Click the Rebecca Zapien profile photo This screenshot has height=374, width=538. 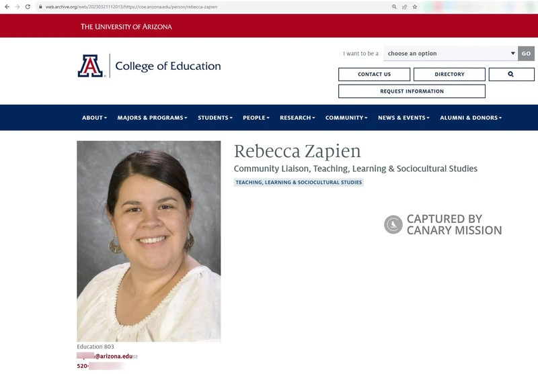coord(149,241)
